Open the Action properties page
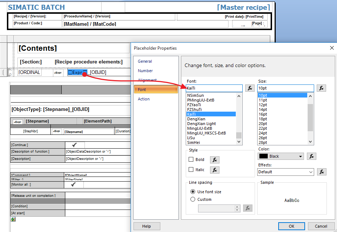The width and height of the screenshot is (337, 232). pyautogui.click(x=144, y=99)
